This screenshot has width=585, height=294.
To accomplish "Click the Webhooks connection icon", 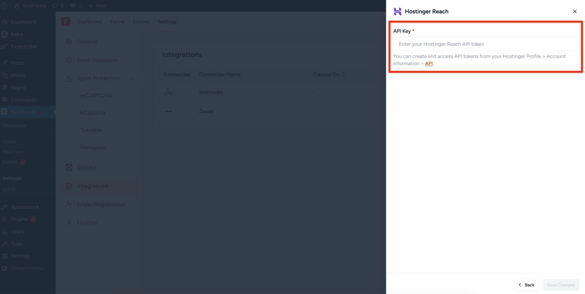I will [x=169, y=92].
